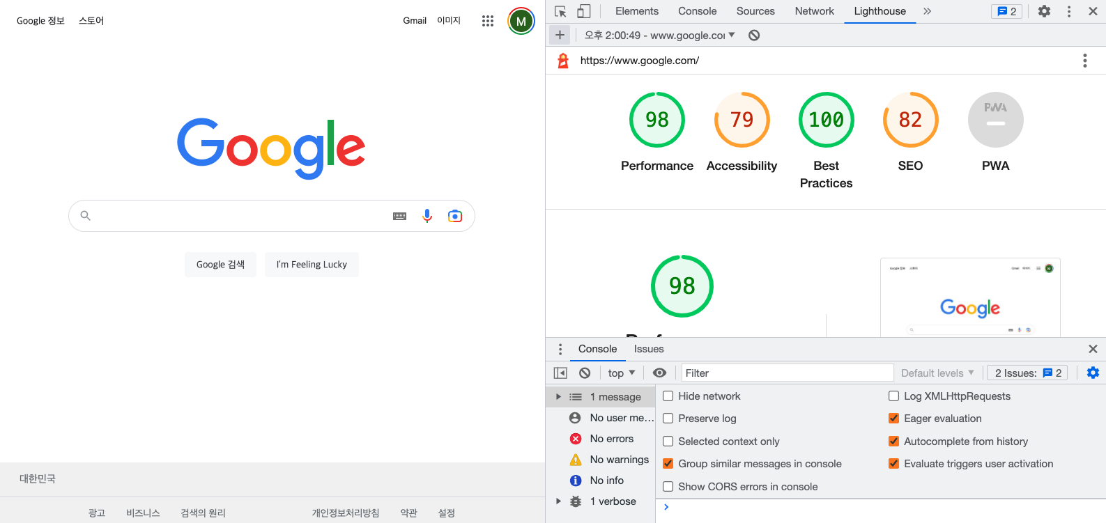The height and width of the screenshot is (523, 1106).
Task: Open Google apps grid icon
Action: (488, 21)
